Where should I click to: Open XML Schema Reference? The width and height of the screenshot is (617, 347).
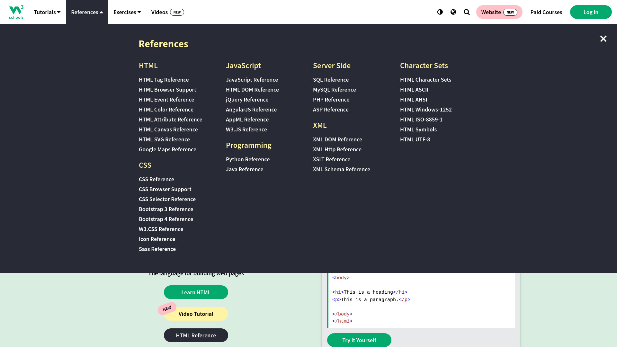[342, 169]
